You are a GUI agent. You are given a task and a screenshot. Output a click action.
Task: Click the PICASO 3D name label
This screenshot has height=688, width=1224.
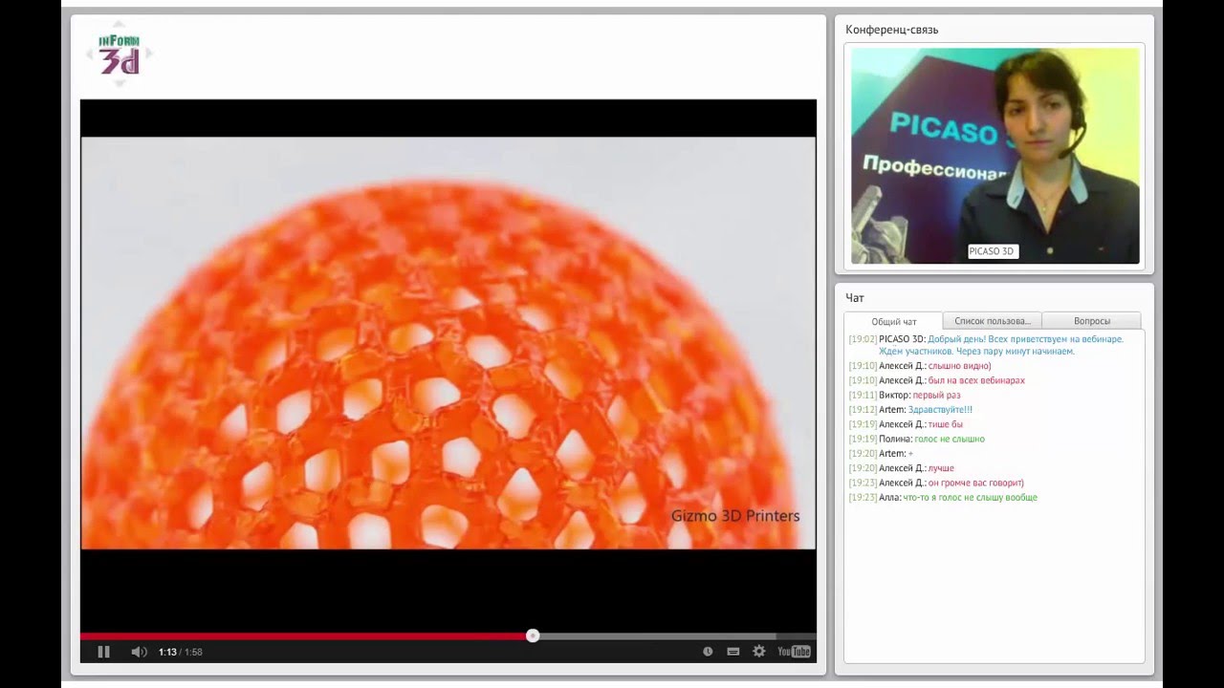992,251
